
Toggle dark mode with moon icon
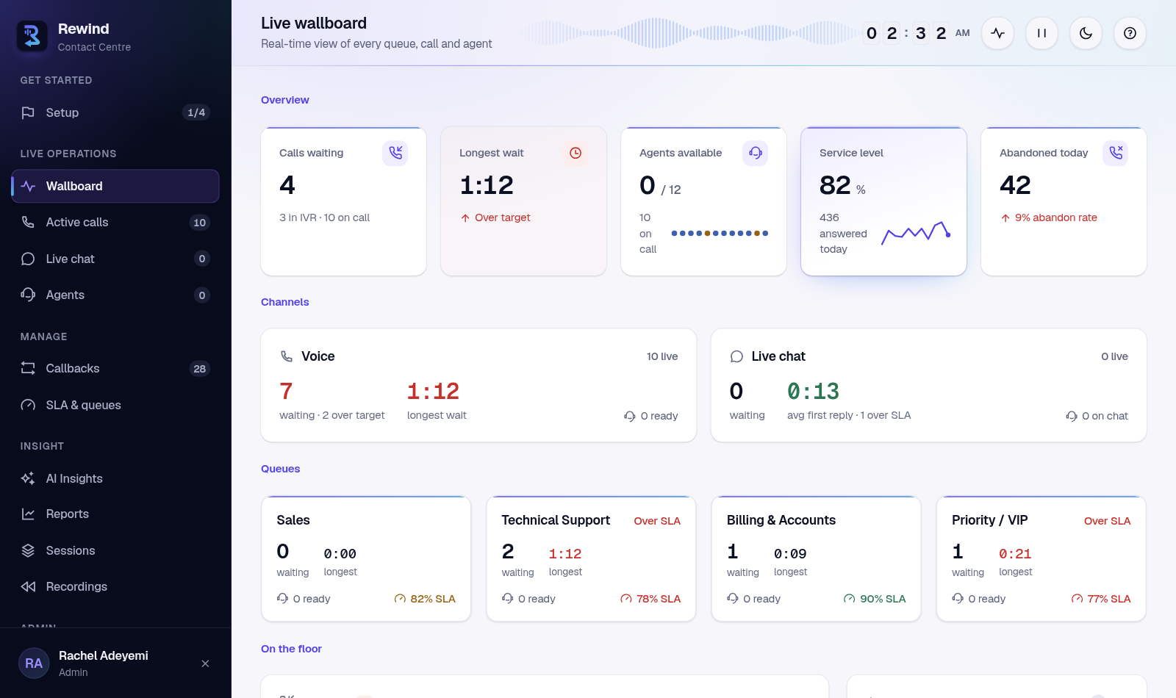1086,33
